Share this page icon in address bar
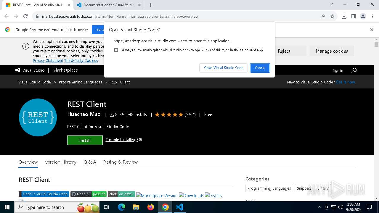 pos(323,16)
